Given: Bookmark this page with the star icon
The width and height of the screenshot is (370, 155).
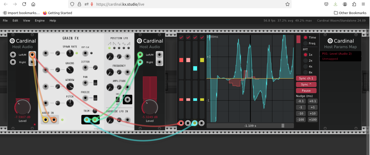Looking at the screenshot, I should tap(287, 4).
